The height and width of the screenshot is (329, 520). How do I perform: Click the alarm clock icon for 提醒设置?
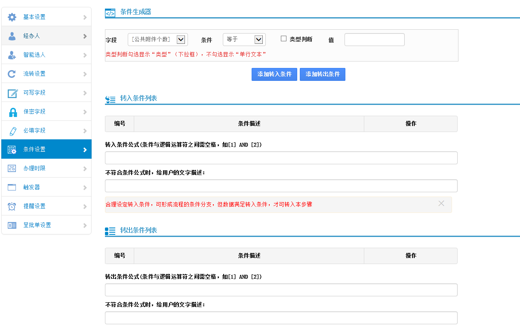(12, 206)
